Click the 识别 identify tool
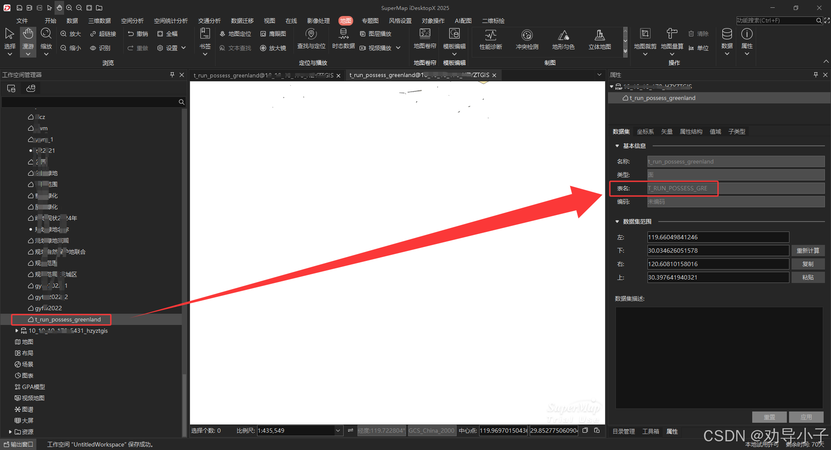This screenshot has width=831, height=450. (x=100, y=48)
